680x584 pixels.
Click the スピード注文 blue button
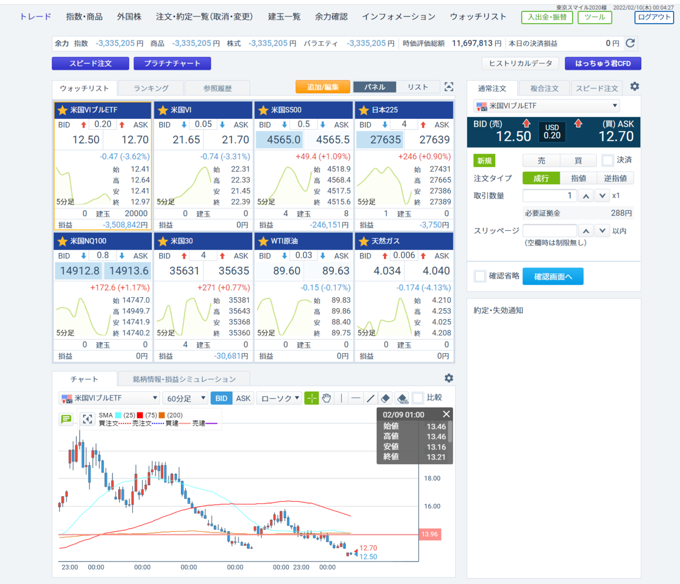tap(90, 63)
